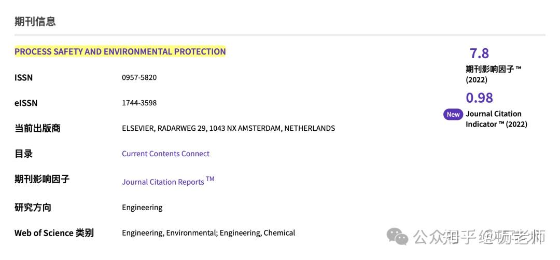
Task: Click the 期刊影响因子 (2022) label
Action: pyautogui.click(x=493, y=74)
